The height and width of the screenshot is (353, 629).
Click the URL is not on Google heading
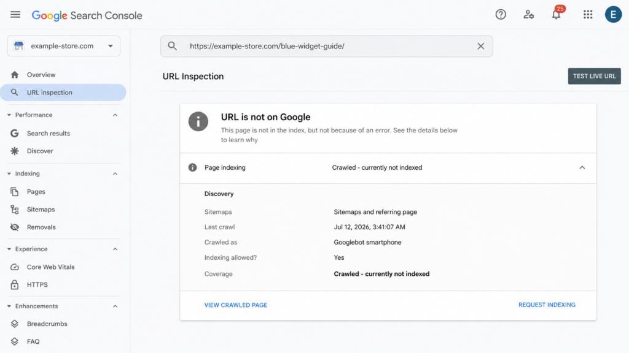pos(265,117)
